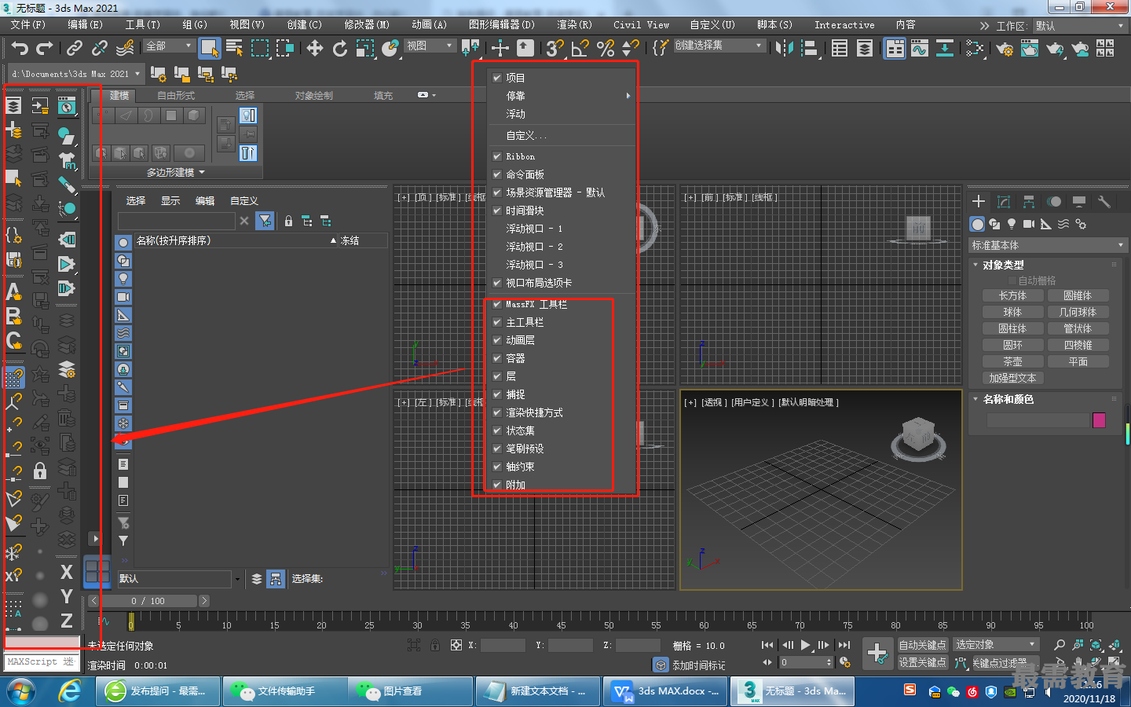Open Utilities wrench panel icon
Viewport: 1131px width, 707px height.
(x=1104, y=202)
